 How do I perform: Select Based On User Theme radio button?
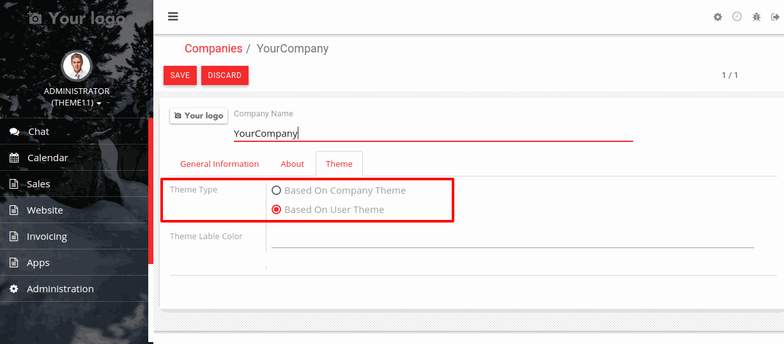coord(276,210)
